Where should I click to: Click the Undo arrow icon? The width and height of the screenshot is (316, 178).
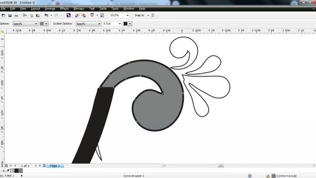pyautogui.click(x=46, y=15)
